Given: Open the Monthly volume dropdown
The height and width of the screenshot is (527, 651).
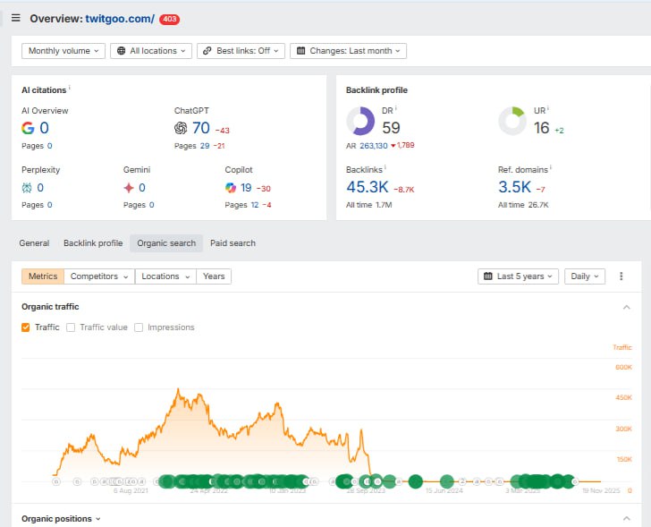Looking at the screenshot, I should (63, 51).
